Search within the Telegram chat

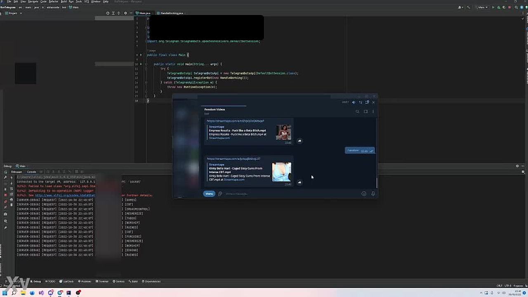click(357, 111)
